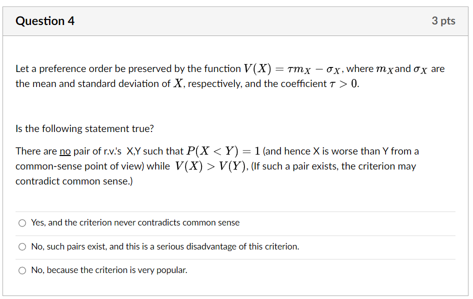
Task: Click the first answer's radio circle
Action: 22,222
